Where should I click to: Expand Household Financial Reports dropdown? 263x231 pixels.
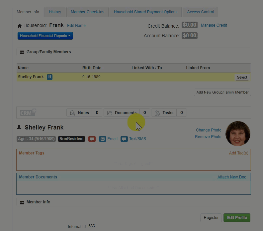(x=45, y=36)
